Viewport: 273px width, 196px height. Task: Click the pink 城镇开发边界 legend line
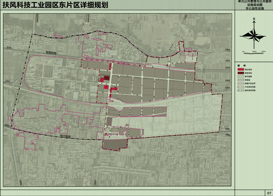tap(241, 83)
